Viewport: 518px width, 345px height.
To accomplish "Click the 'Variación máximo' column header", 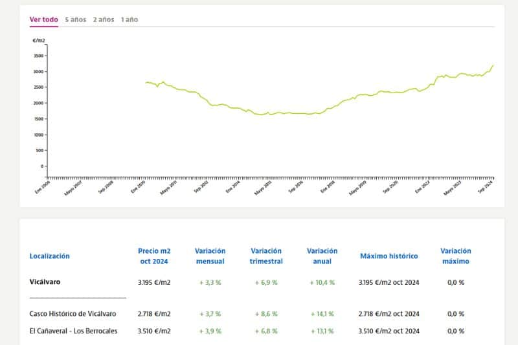I will tap(456, 256).
